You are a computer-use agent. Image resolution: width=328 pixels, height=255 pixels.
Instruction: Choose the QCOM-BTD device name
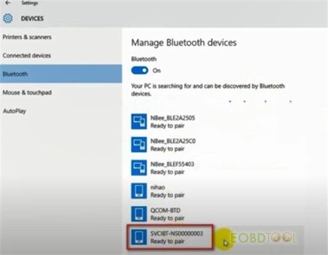164,210
